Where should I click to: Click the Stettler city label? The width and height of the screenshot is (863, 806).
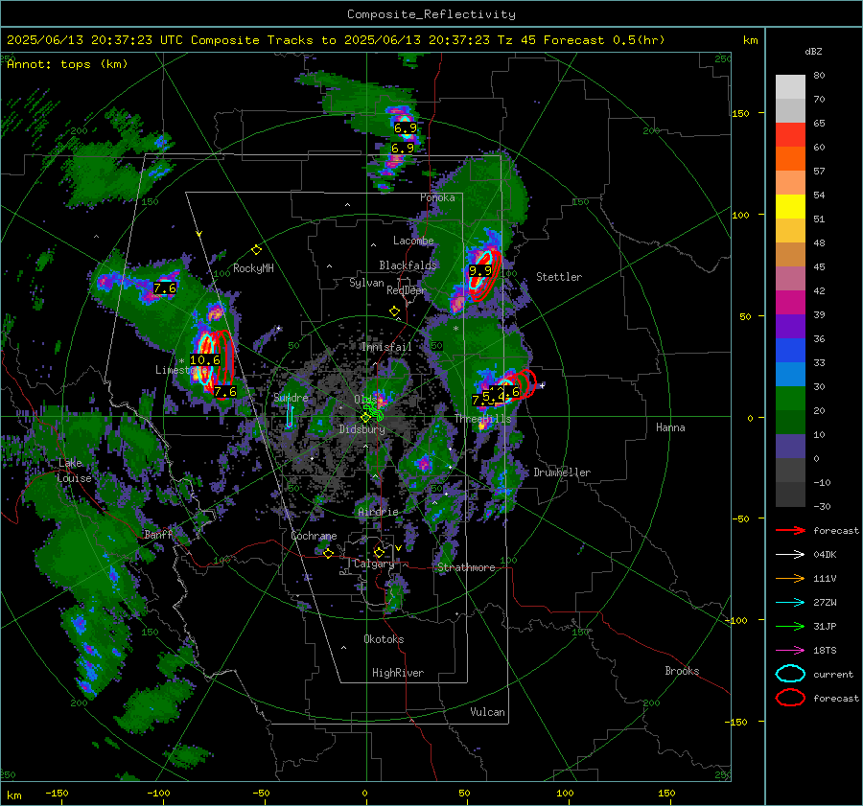pyautogui.click(x=559, y=277)
